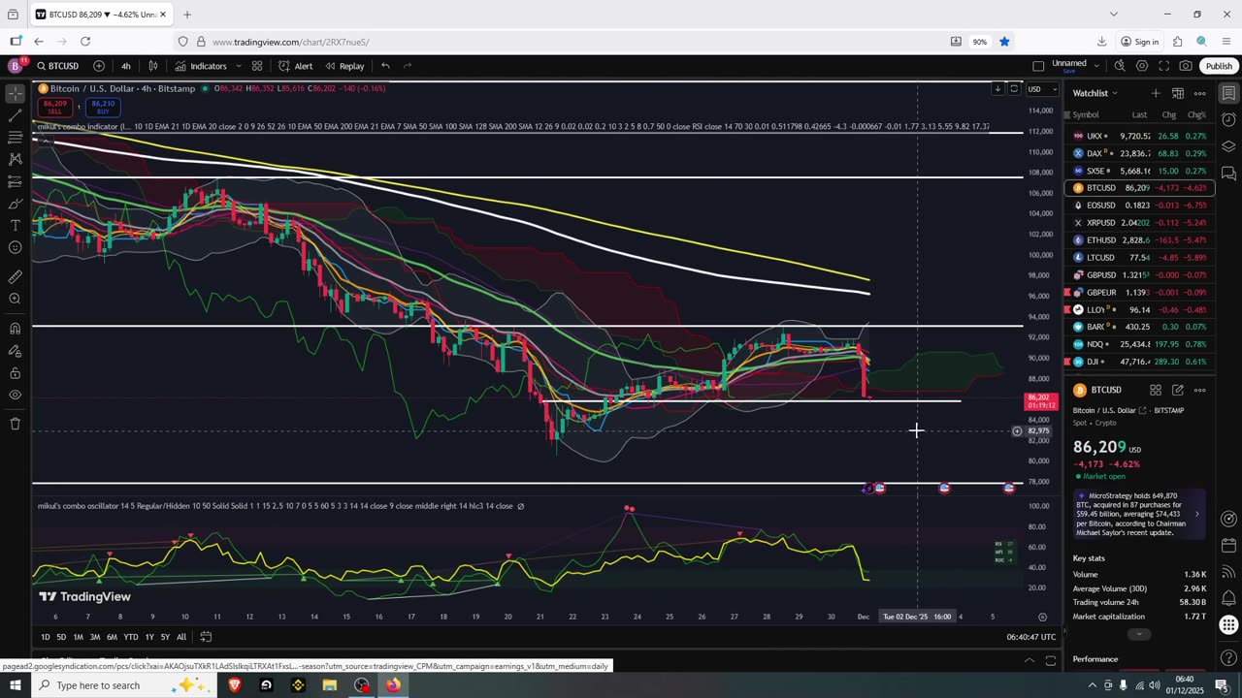Viewport: 1242px width, 698px height.
Task: Open the forecasting and measurement tools
Action: (x=16, y=181)
